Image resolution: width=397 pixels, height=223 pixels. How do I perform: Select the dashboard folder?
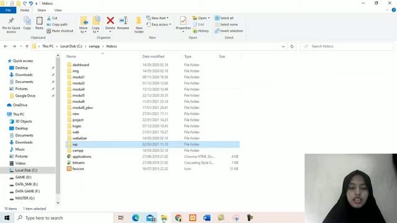pos(81,64)
